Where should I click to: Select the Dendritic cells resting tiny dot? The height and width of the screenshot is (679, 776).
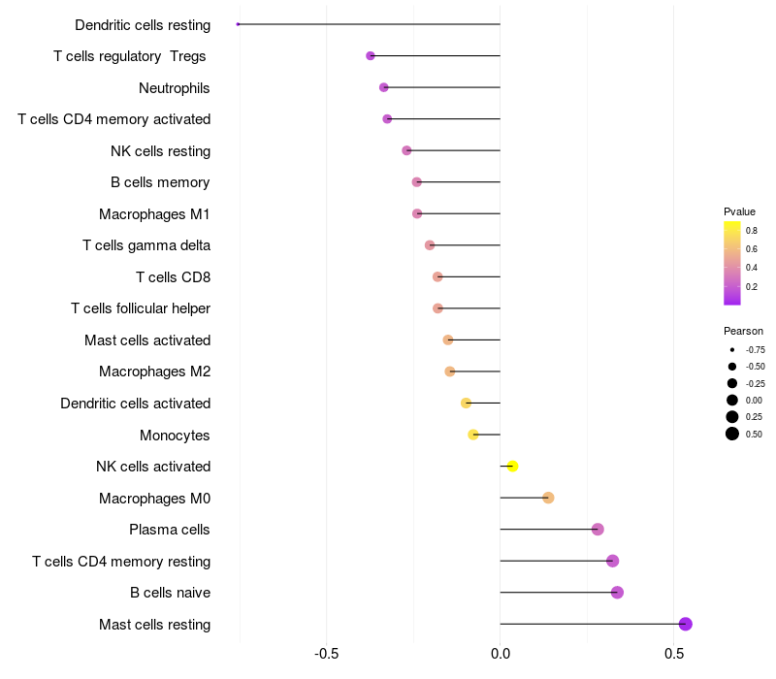coord(238,24)
